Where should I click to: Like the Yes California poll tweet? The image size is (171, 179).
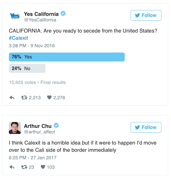pyautogui.click(x=49, y=98)
